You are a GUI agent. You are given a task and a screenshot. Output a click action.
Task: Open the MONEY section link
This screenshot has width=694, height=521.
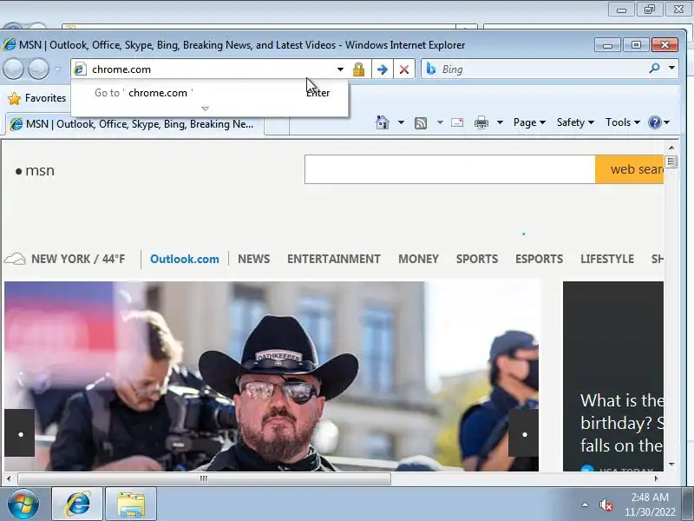click(x=418, y=259)
